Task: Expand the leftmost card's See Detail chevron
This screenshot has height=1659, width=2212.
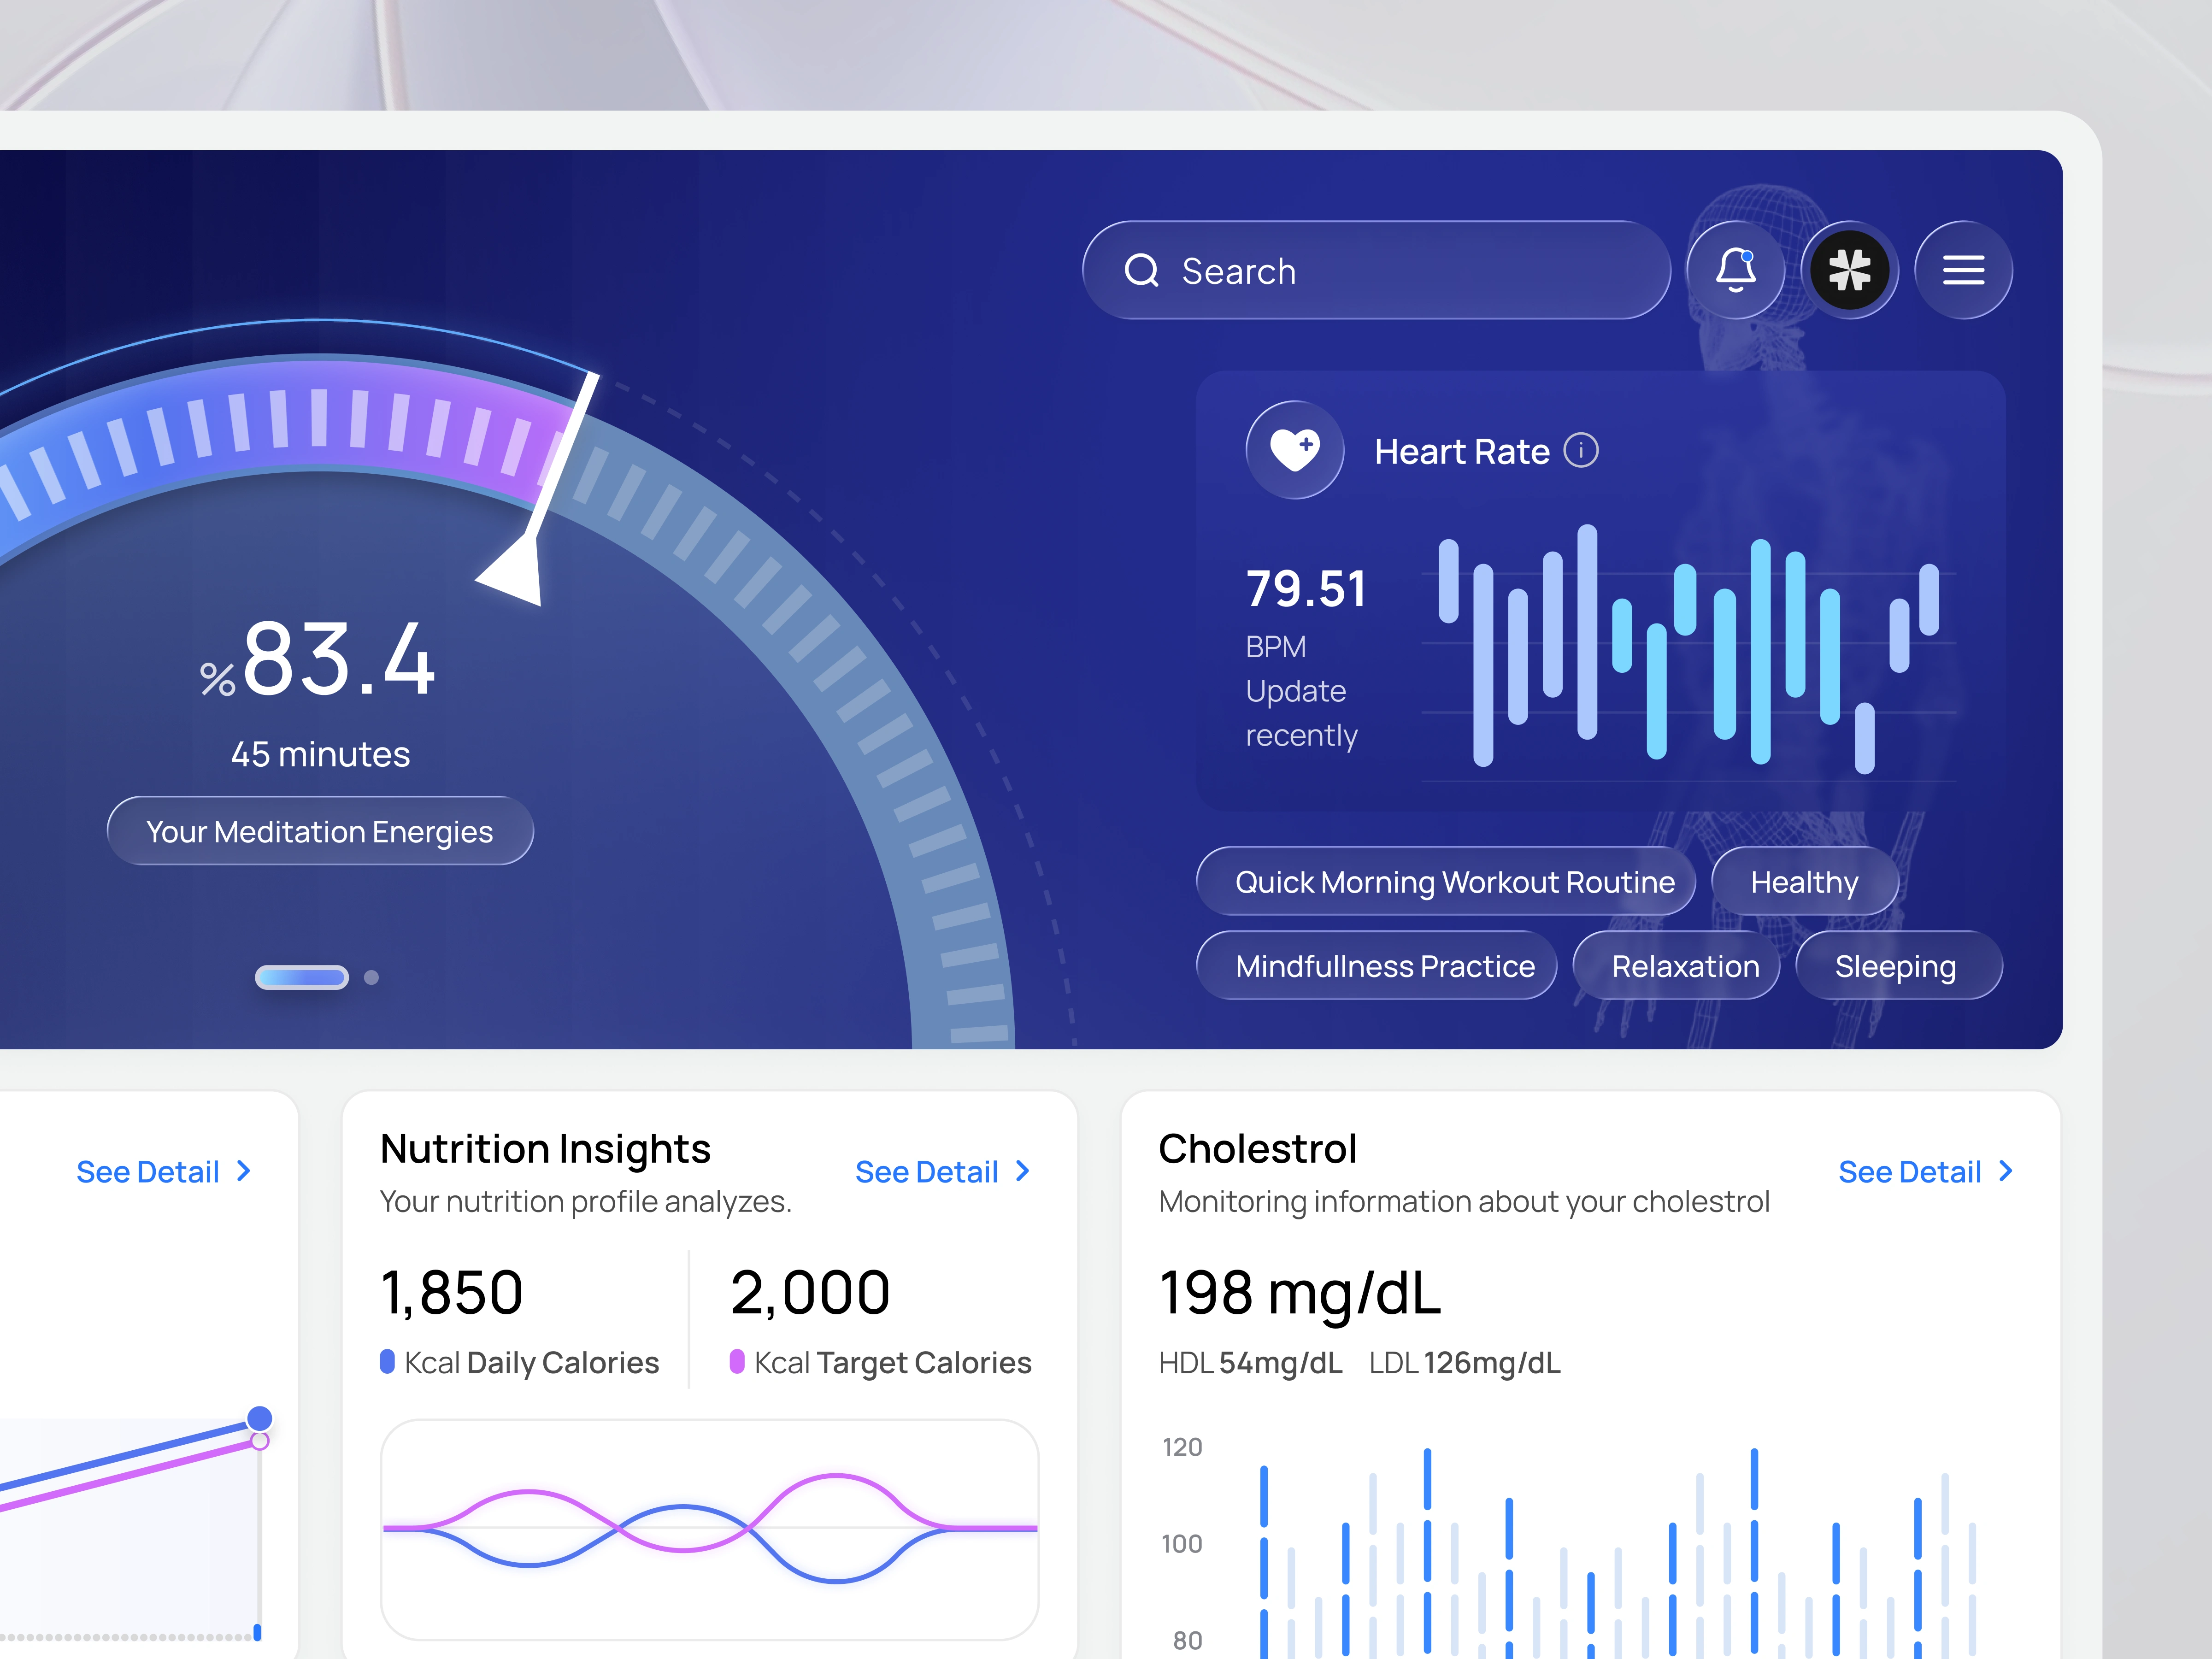Action: pos(243,1171)
